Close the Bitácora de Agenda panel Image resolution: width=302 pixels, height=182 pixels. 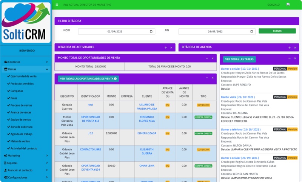(295, 47)
